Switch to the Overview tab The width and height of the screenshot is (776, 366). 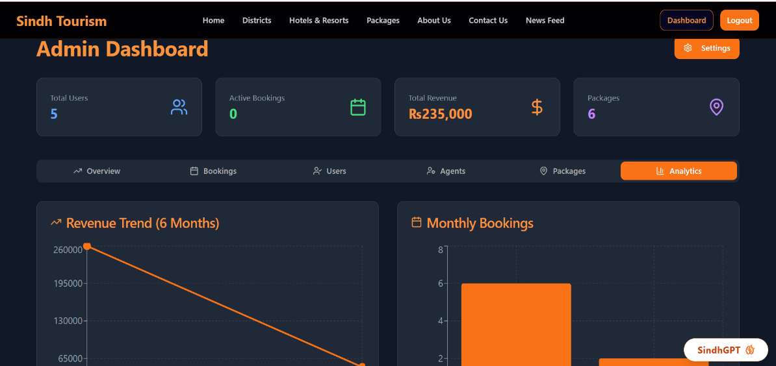(97, 171)
